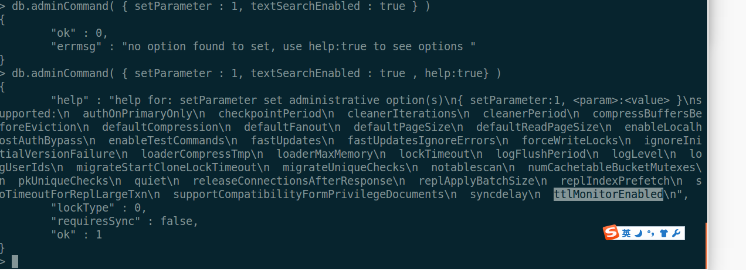Click the second db.adminCommand line with help:true
Image resolution: width=746 pixels, height=270 pixels.
click(x=250, y=73)
